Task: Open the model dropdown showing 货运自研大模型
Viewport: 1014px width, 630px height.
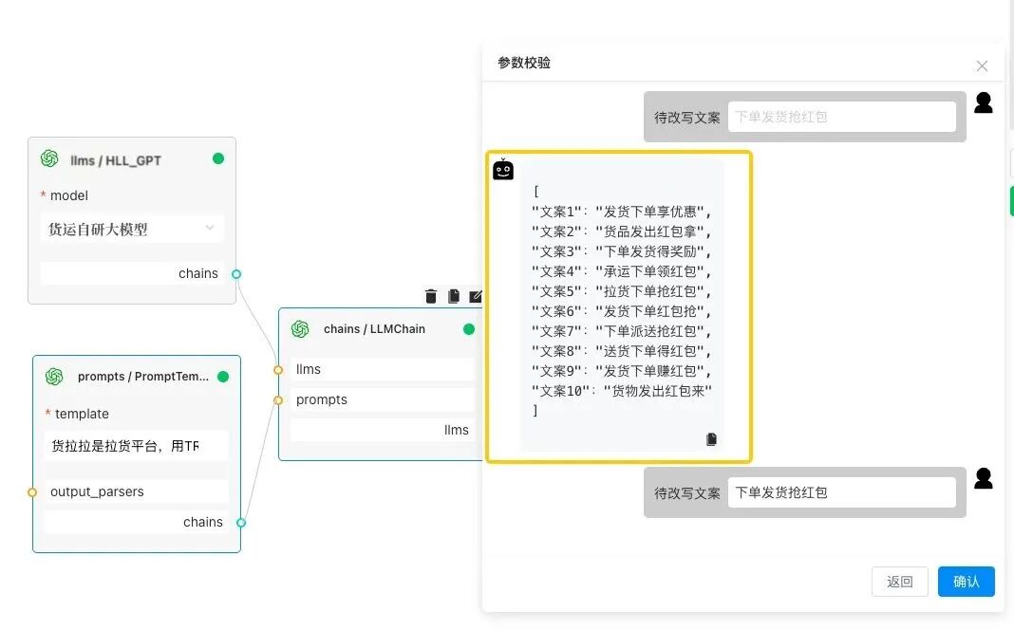Action: coord(132,229)
